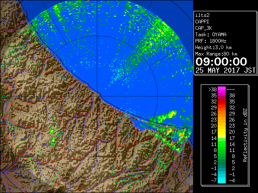Click the '-7' legend value
This screenshot has height=193, width=258.
pos(214,181)
